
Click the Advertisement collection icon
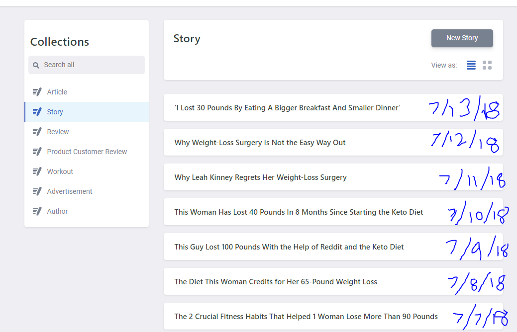click(37, 191)
